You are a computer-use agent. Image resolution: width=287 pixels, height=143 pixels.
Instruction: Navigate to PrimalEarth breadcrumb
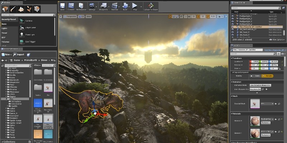point(30,60)
